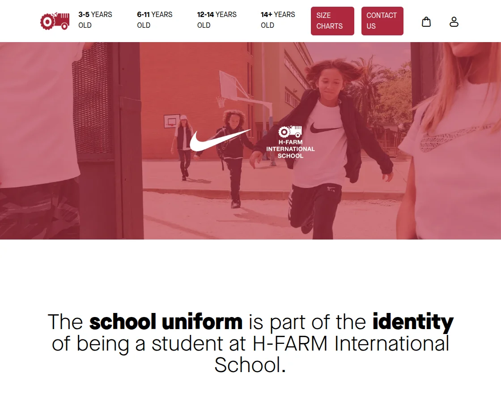Click the 'School.' word ending the heading
The width and height of the screenshot is (501, 394).
(250, 364)
